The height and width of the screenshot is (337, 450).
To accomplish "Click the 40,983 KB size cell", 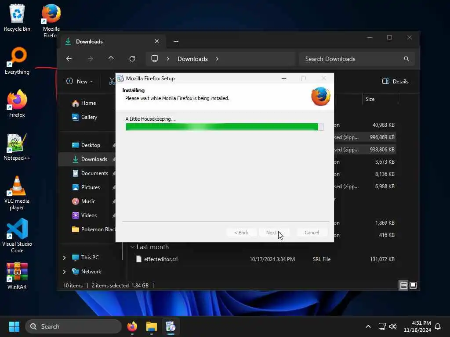I will tap(383, 125).
